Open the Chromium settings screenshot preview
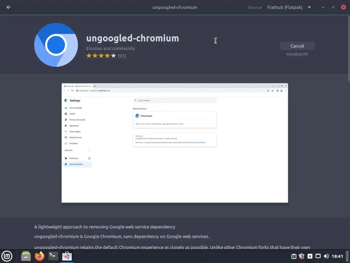Image resolution: width=350 pixels, height=263 pixels. pyautogui.click(x=175, y=143)
